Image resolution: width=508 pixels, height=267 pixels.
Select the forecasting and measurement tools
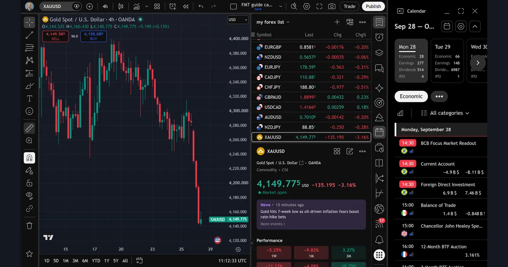click(x=29, y=73)
